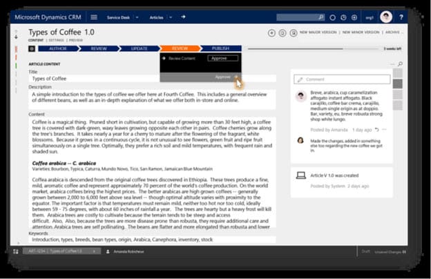Image resolution: width=431 pixels, height=279 pixels.
Task: Expand the Articles dropdown arrow
Action: [171, 17]
